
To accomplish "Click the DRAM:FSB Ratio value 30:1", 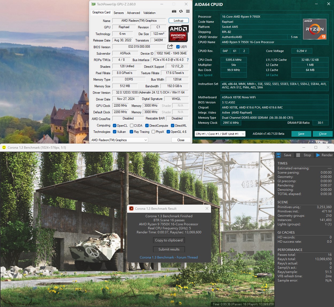I will [x=320, y=123].
